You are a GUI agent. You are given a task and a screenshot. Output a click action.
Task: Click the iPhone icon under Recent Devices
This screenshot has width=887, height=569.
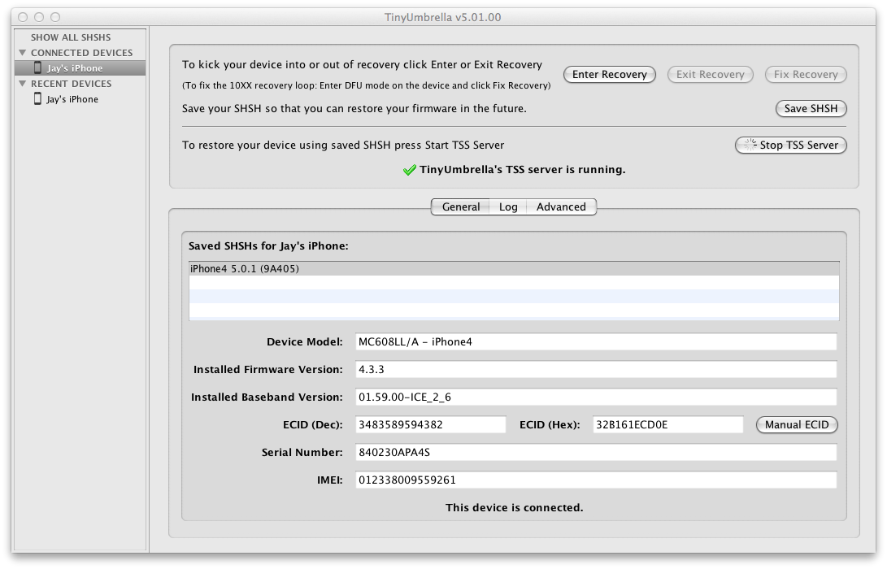(37, 99)
